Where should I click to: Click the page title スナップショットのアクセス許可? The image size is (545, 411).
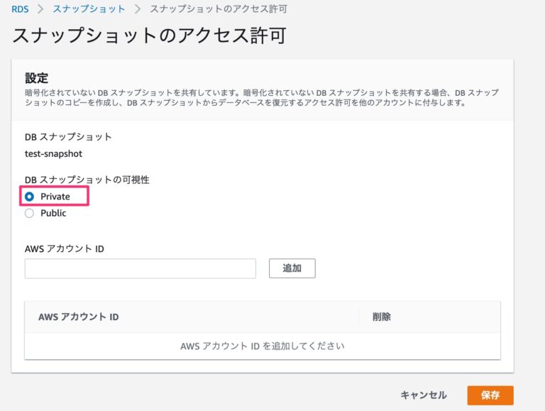pos(149,35)
